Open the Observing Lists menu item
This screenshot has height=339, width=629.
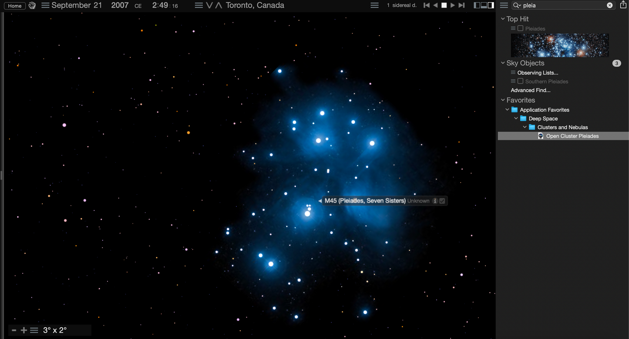coord(538,73)
